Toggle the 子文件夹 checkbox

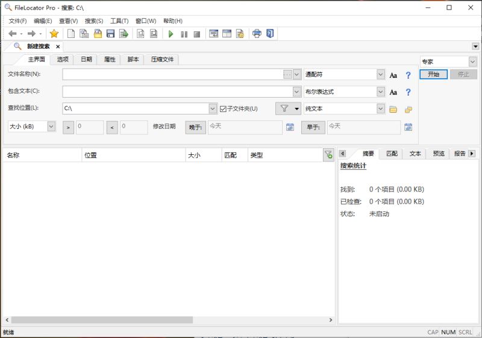(224, 109)
